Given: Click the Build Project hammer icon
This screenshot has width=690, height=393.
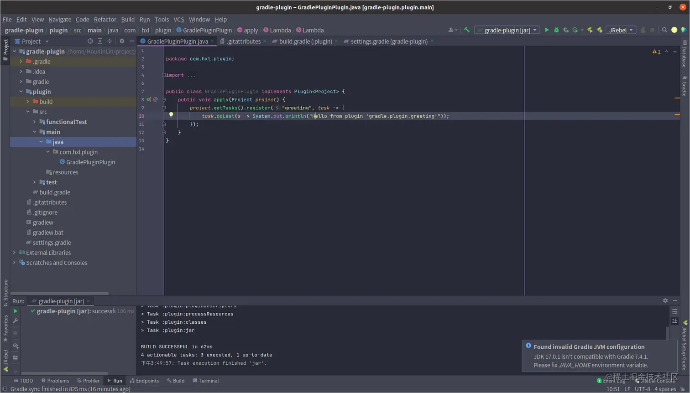Looking at the screenshot, I should coord(466,30).
